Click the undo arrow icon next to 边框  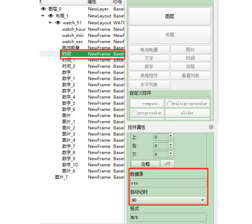coord(167,164)
